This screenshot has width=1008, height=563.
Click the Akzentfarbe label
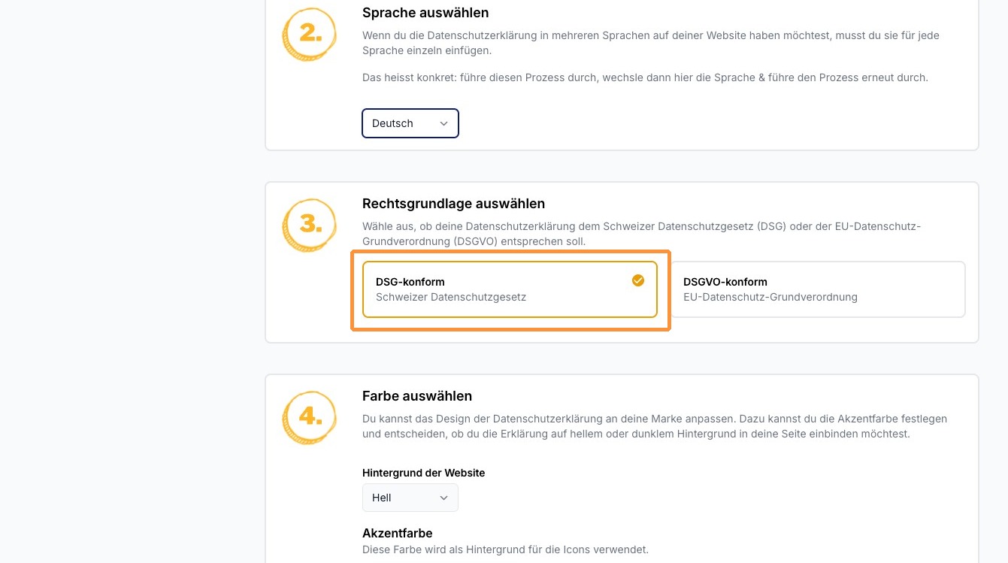coord(397,533)
